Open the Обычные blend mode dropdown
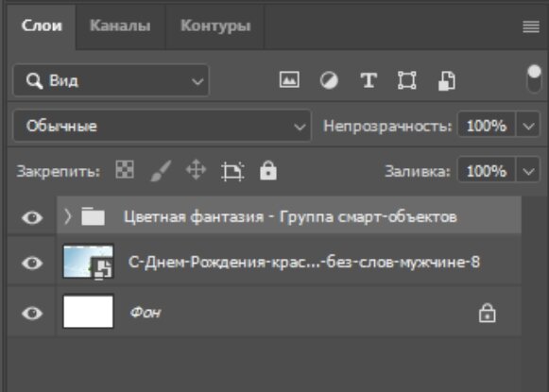Image resolution: width=549 pixels, height=392 pixels. [163, 126]
